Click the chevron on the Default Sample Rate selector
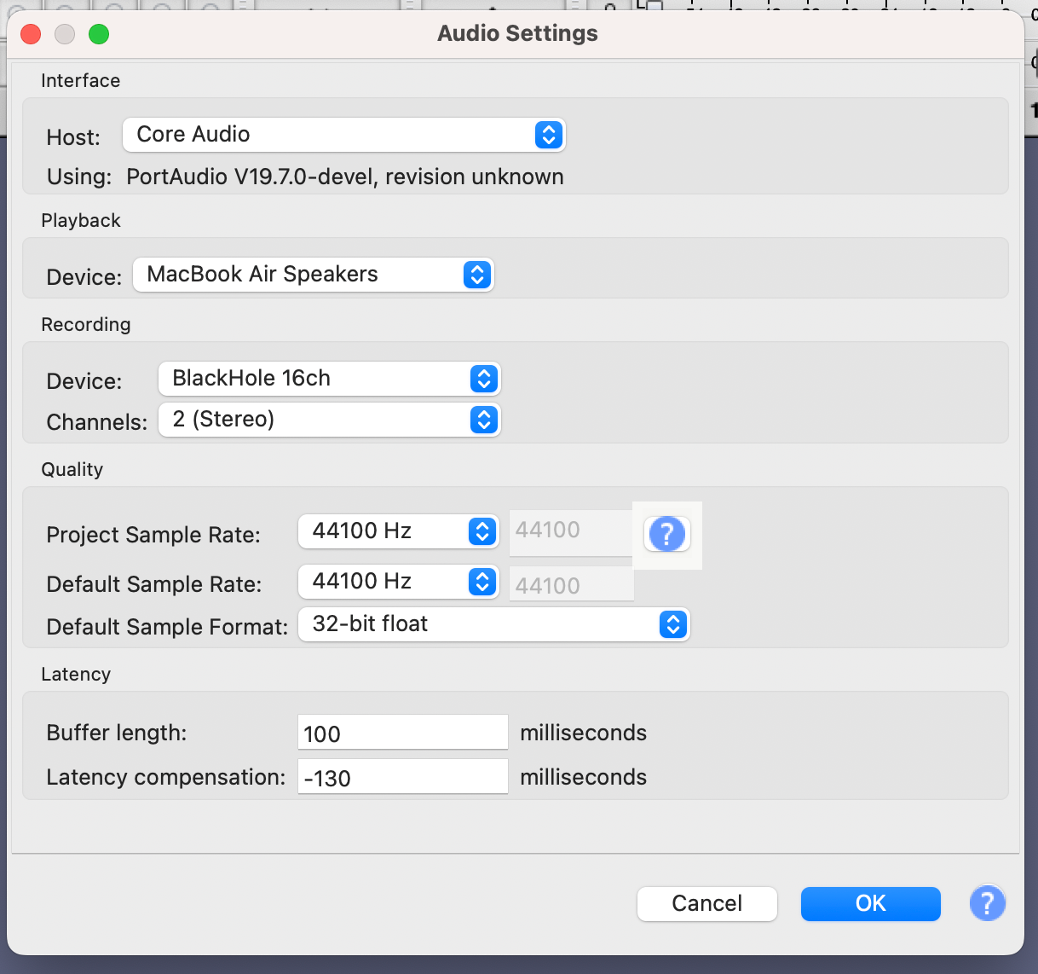The width and height of the screenshot is (1038, 974). pyautogui.click(x=483, y=581)
